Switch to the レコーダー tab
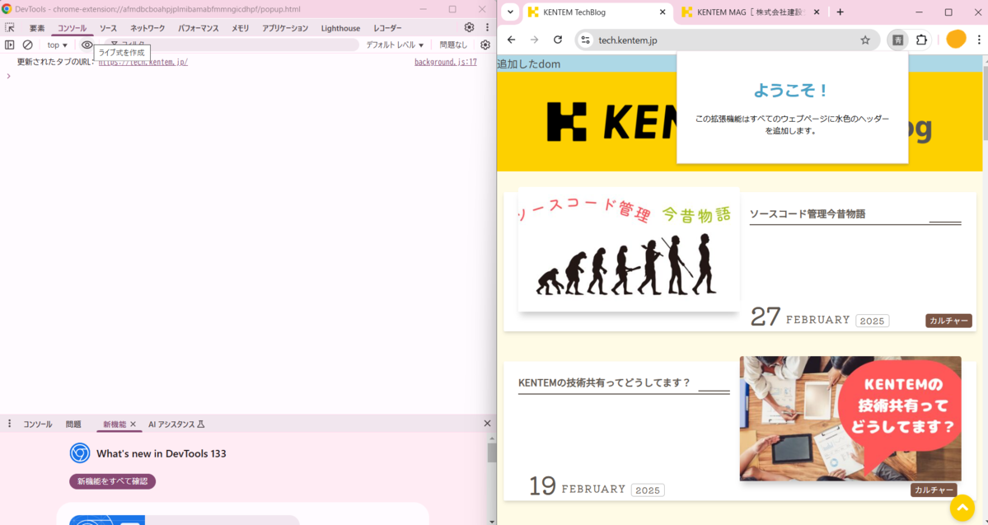 click(x=387, y=28)
